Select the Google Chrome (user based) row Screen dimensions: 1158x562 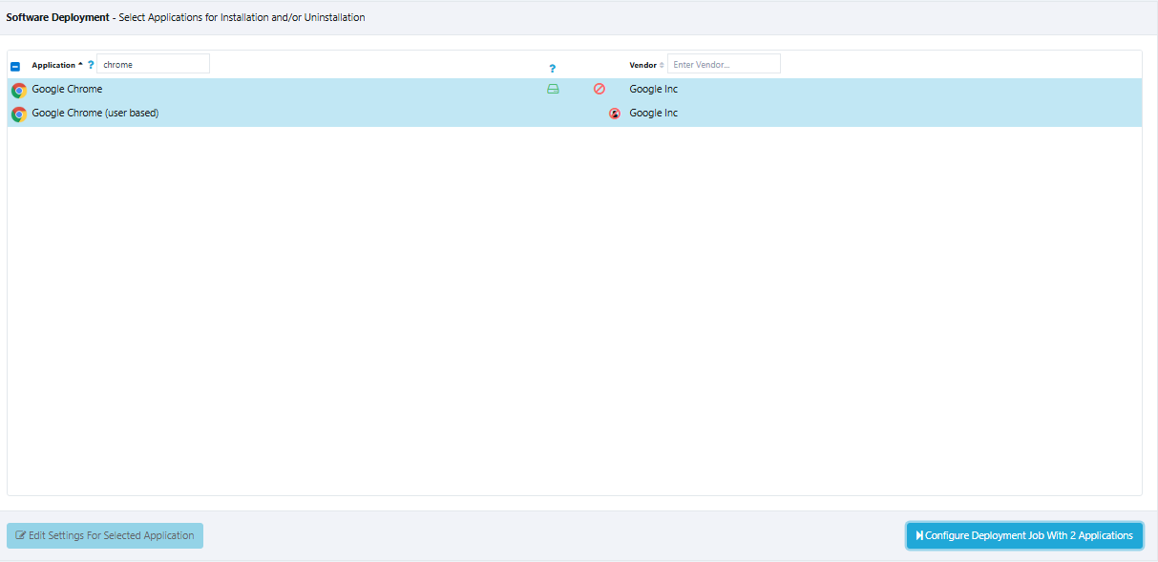click(x=286, y=114)
